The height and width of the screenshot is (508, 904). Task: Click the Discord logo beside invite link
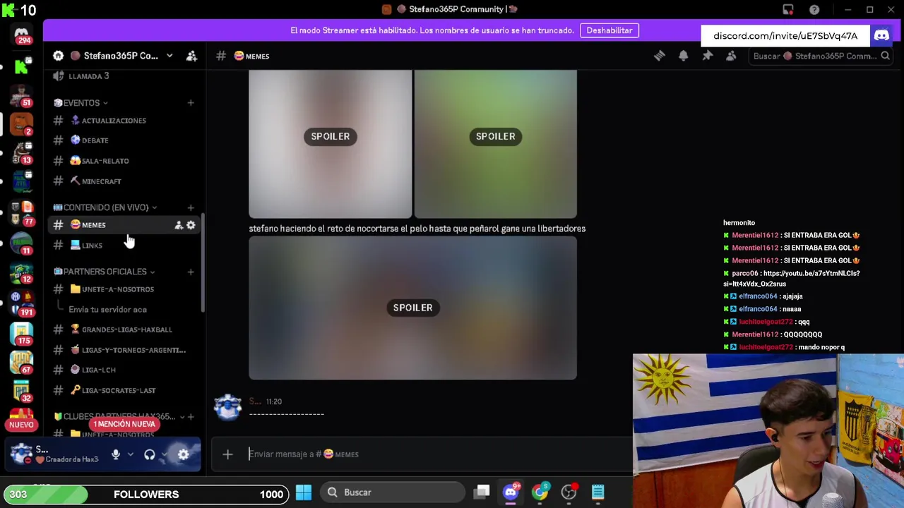[881, 35]
